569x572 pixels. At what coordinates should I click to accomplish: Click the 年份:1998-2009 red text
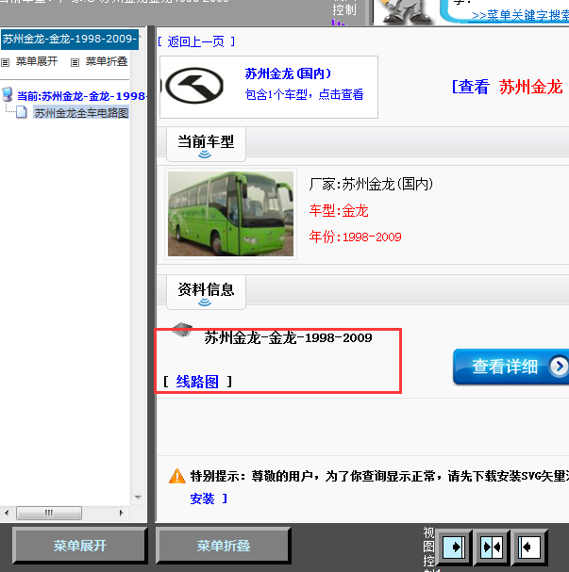click(355, 237)
